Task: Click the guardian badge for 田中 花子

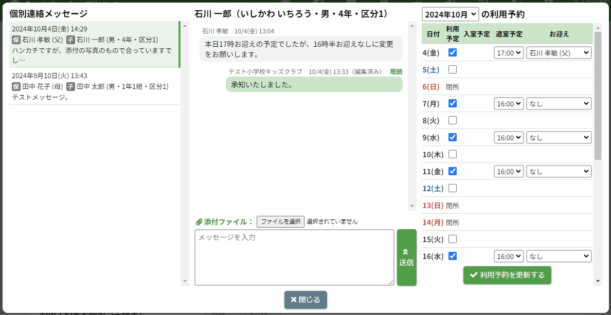Action: [16, 86]
